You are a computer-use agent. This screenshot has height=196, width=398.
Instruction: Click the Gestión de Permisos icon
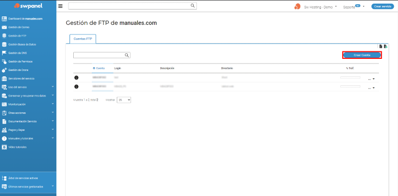[x=4, y=61]
